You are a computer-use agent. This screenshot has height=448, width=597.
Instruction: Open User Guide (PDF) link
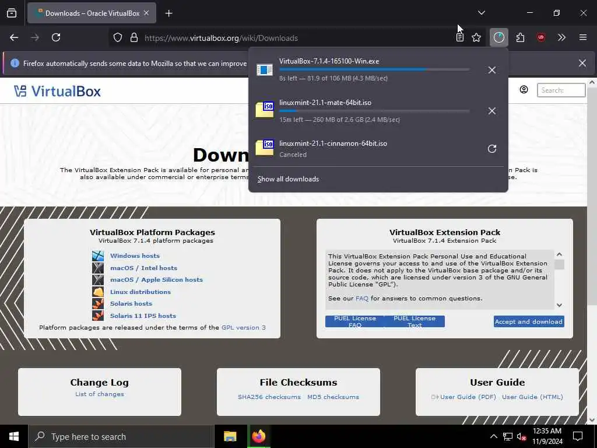(x=468, y=397)
